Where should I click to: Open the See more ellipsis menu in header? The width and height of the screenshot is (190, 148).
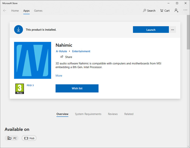pos(185,11)
